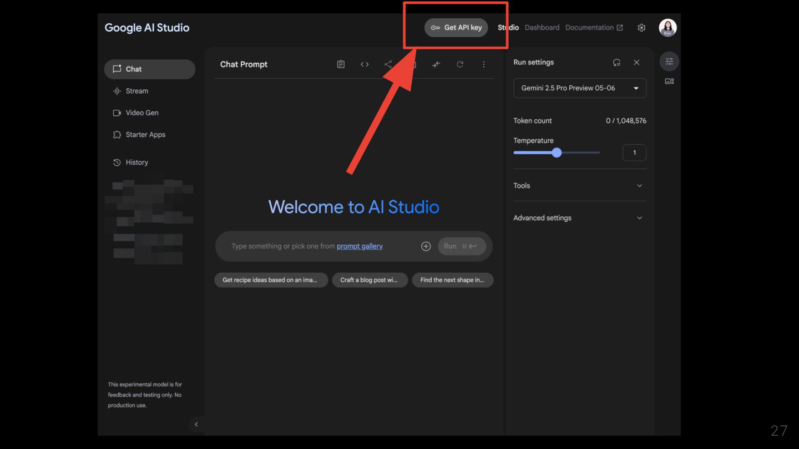Viewport: 799px width, 449px height.
Task: Click the Google AI Studio logo
Action: pos(147,28)
